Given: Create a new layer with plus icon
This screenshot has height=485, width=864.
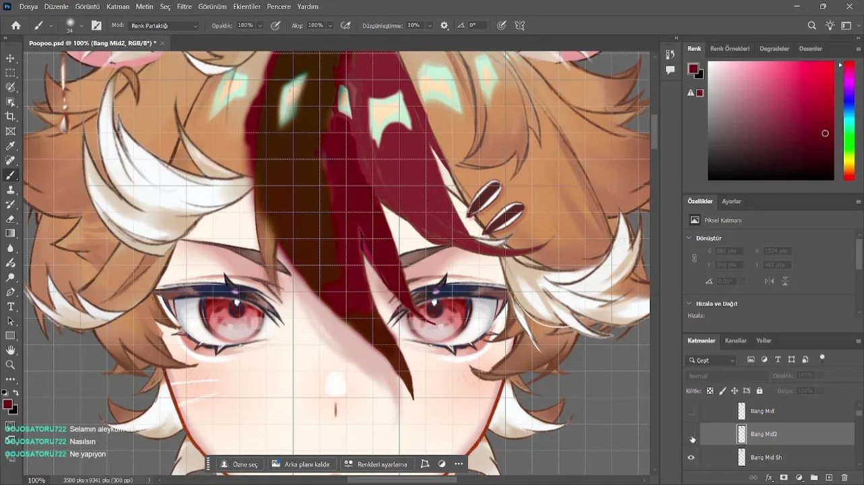Looking at the screenshot, I should 829,478.
